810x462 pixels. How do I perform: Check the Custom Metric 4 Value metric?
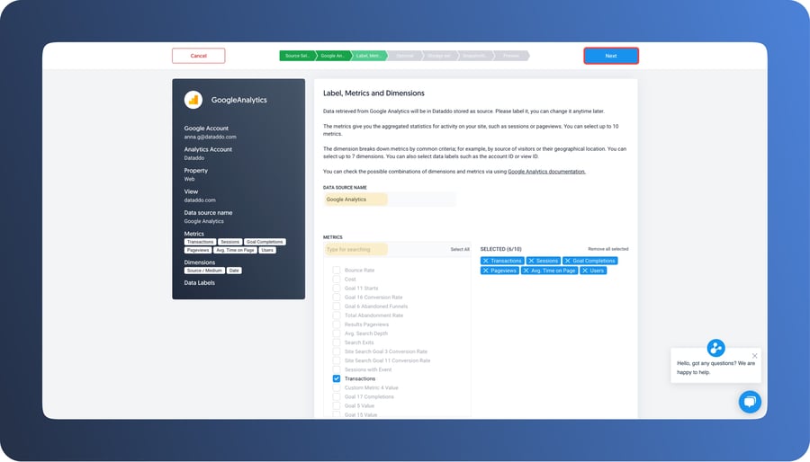(337, 387)
